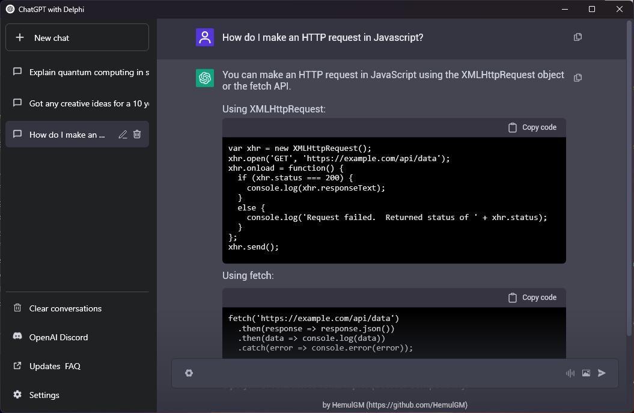The image size is (634, 413).
Task: Open the OpenAI Discord link
Action: tap(58, 337)
